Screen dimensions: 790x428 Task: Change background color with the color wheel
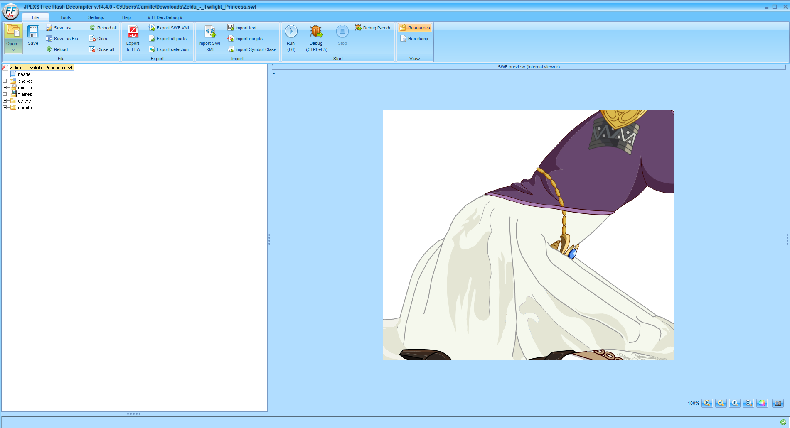pos(762,403)
